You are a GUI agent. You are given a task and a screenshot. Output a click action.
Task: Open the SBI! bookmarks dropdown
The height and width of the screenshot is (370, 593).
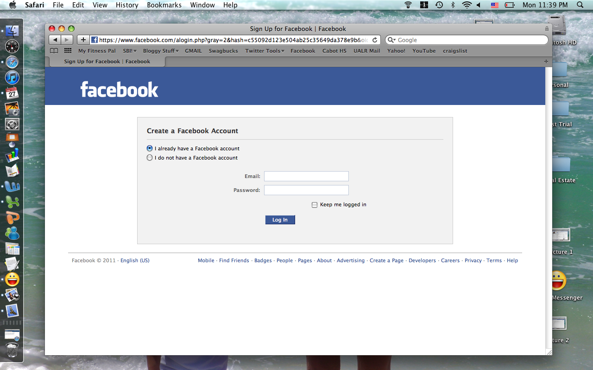(129, 51)
